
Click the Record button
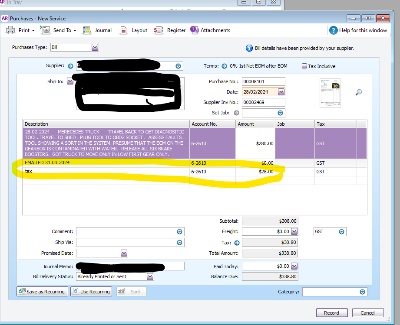(331, 313)
